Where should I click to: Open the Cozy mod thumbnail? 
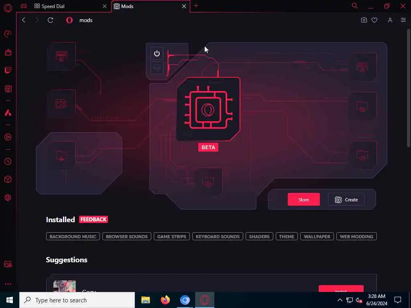pyautogui.click(x=65, y=286)
